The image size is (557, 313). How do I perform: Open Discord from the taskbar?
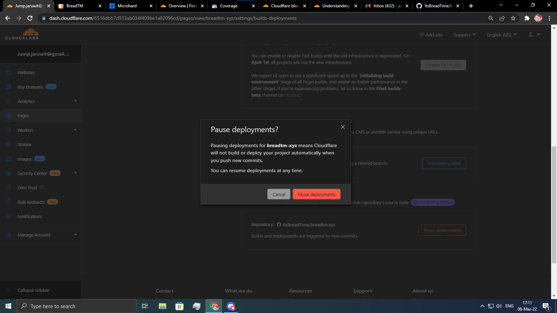[x=231, y=306]
